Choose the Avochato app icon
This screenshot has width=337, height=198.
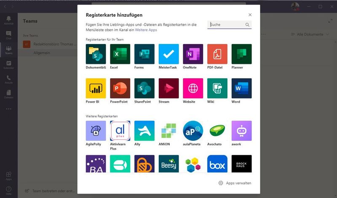pos(217,131)
